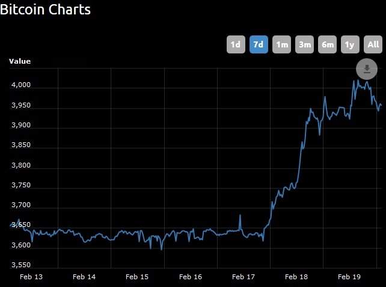Click the chart download icon
The height and width of the screenshot is (287, 386).
tap(367, 69)
